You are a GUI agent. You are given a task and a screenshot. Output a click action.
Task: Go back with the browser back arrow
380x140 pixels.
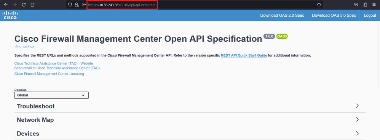(x=6, y=5)
